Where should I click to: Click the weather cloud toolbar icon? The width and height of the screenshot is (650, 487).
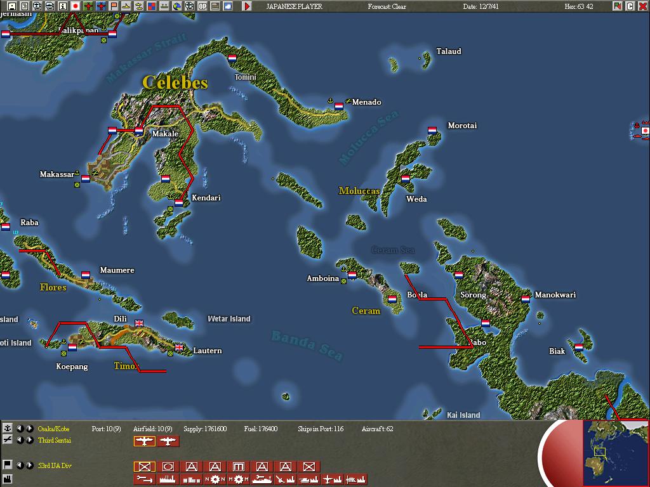[x=228, y=6]
